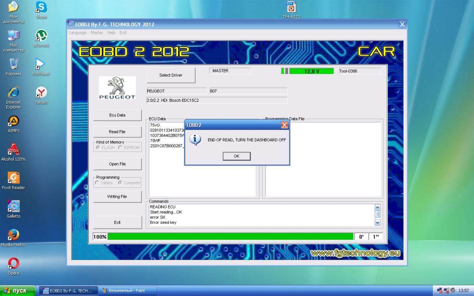474x296 pixels.
Task: Open the Master menu
Action: pos(97,33)
